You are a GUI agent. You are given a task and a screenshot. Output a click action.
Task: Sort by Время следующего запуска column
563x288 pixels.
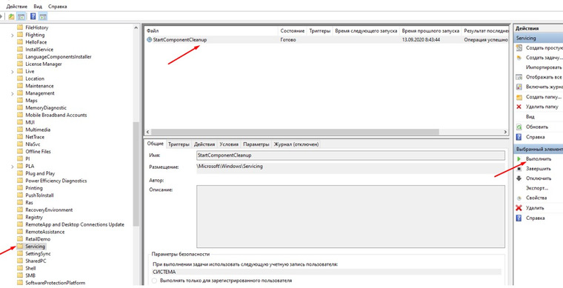(x=366, y=31)
